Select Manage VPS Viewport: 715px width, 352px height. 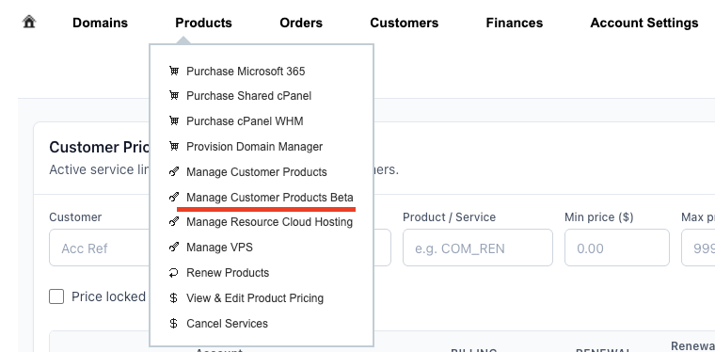click(x=219, y=248)
